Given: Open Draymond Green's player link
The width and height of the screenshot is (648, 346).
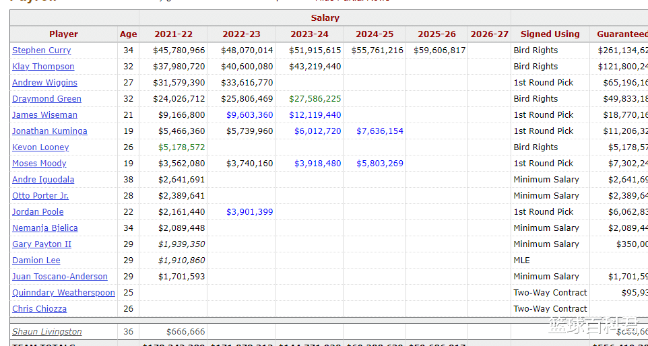Looking at the screenshot, I should tap(46, 99).
